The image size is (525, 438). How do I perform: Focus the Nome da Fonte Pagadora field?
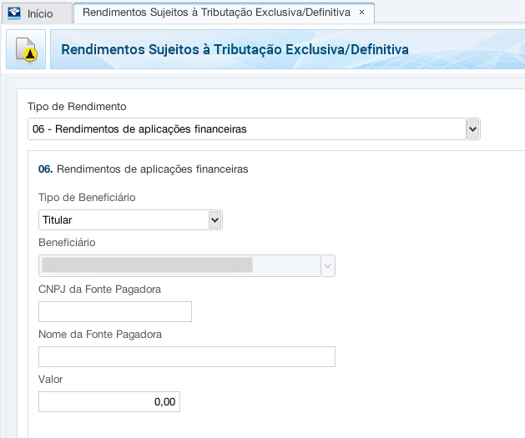[x=187, y=357]
